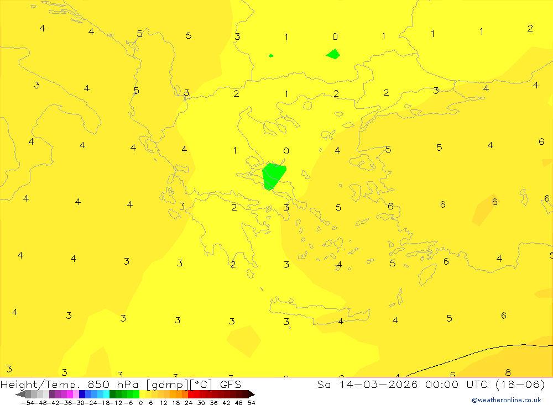Click the pale pink swatch in the legend
553x405 pixels.
[x=76, y=394]
